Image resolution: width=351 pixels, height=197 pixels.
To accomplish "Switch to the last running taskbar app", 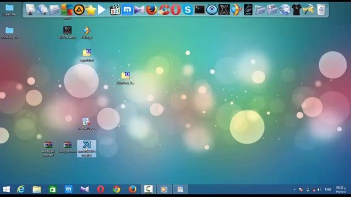I will [x=180, y=189].
